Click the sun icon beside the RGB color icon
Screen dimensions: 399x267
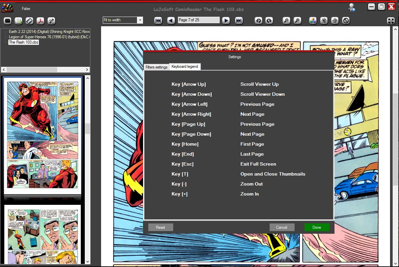click(x=324, y=21)
